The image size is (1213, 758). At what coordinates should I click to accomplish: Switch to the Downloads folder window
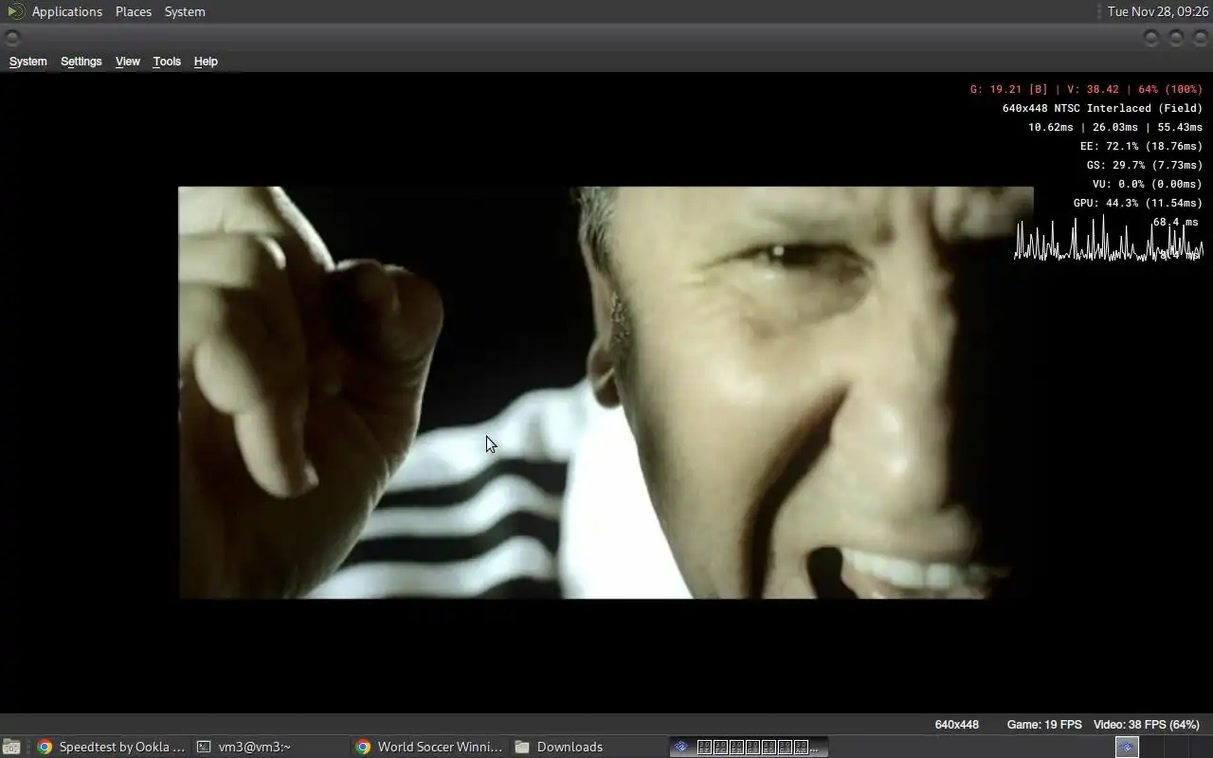(588, 747)
